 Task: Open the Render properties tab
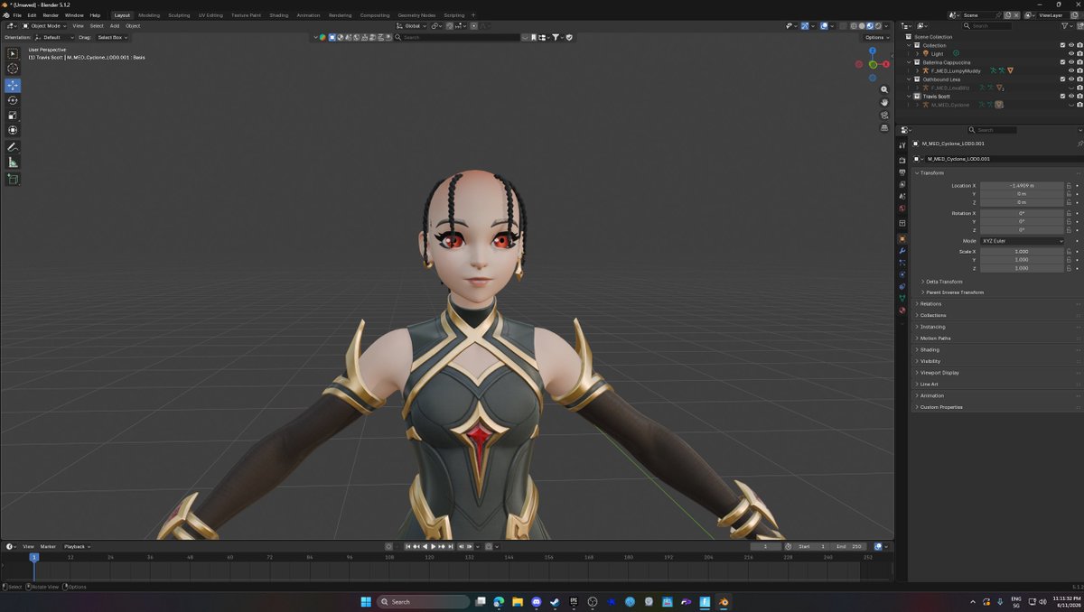coord(902,161)
